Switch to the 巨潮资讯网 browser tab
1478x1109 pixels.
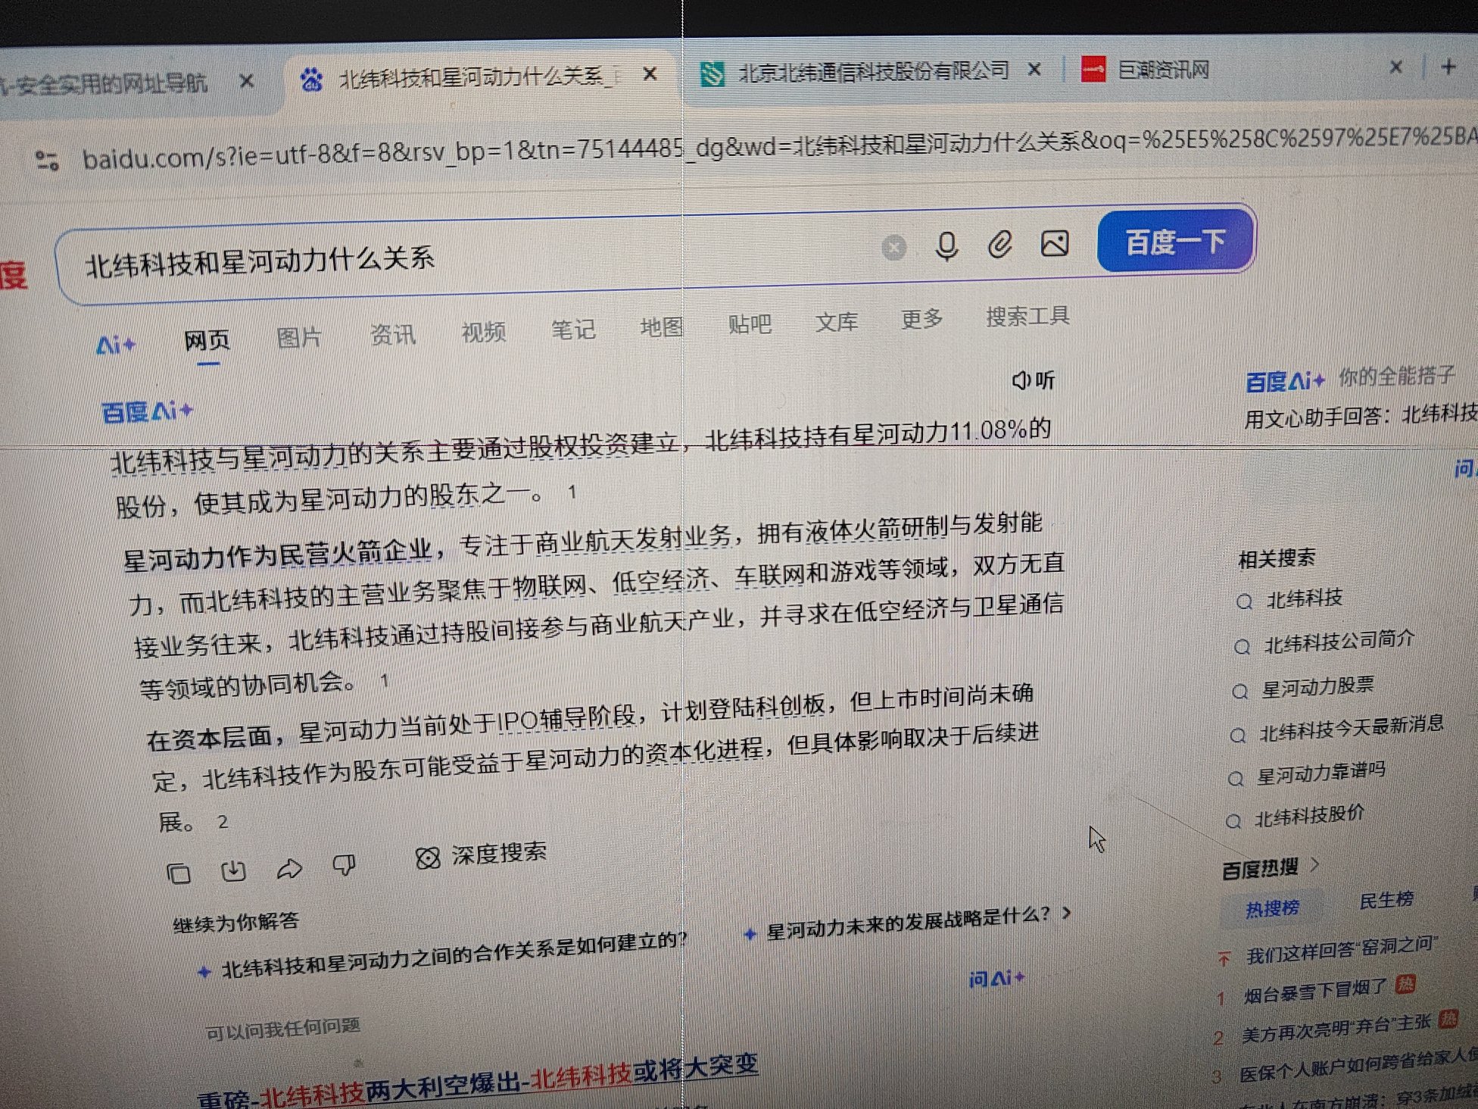pyautogui.click(x=1163, y=70)
